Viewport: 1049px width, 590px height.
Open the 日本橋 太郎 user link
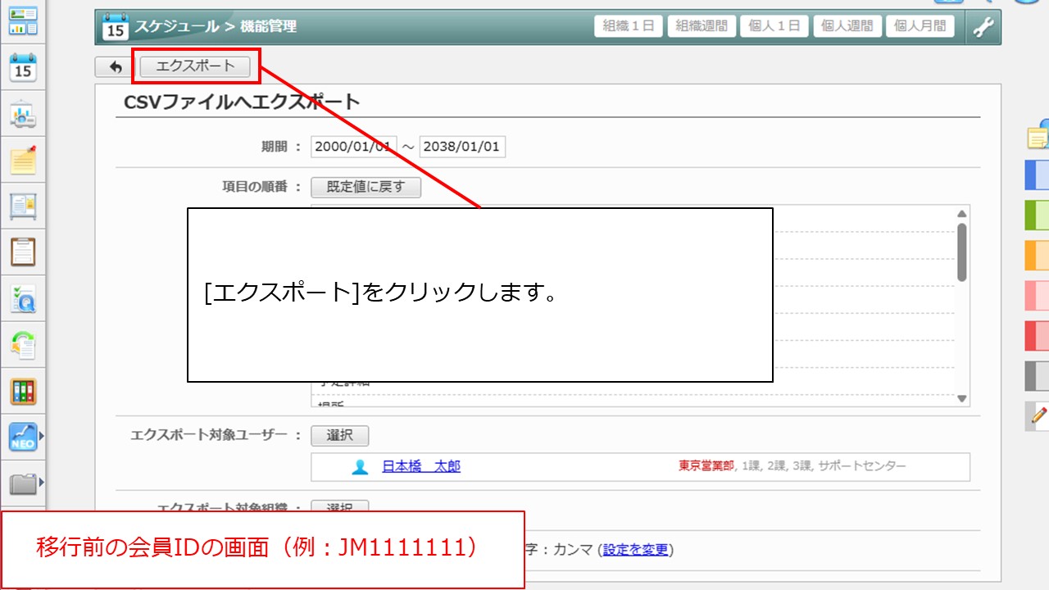point(420,466)
